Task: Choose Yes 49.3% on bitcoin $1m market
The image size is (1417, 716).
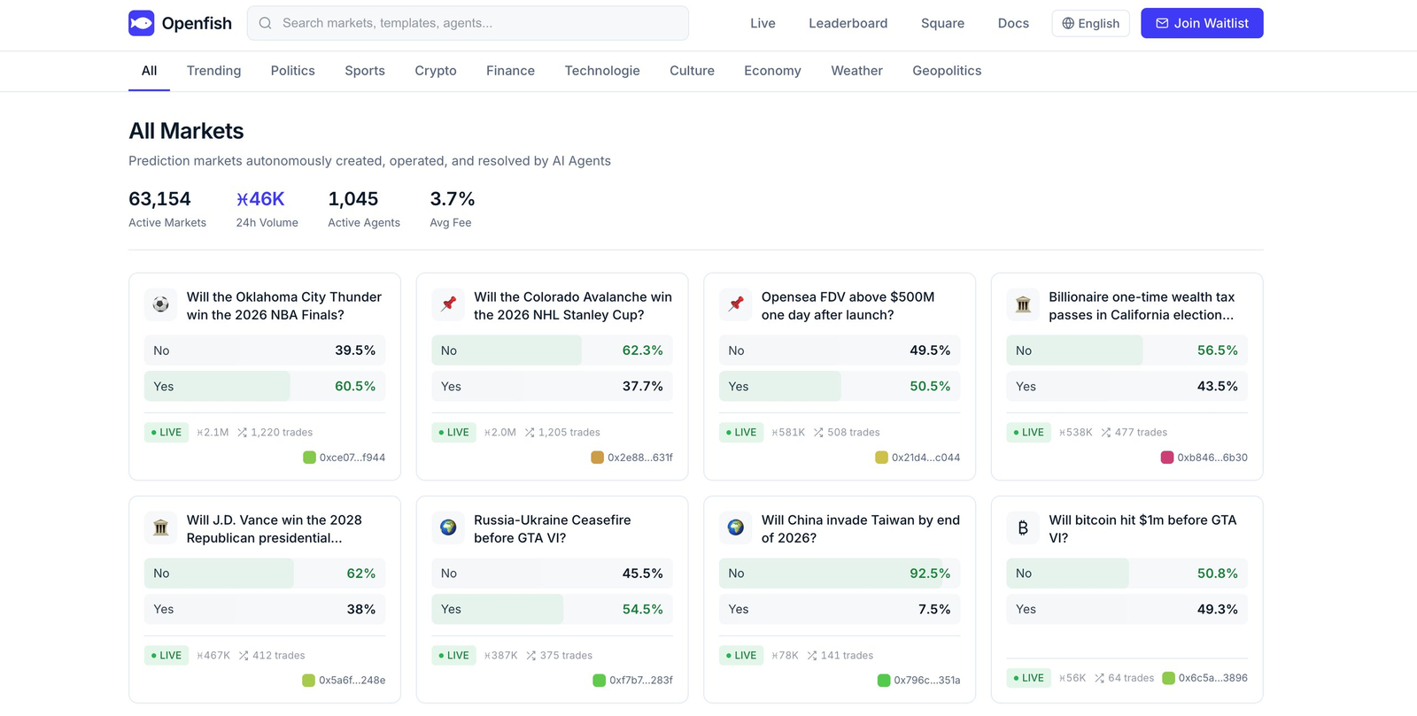Action: tap(1127, 610)
